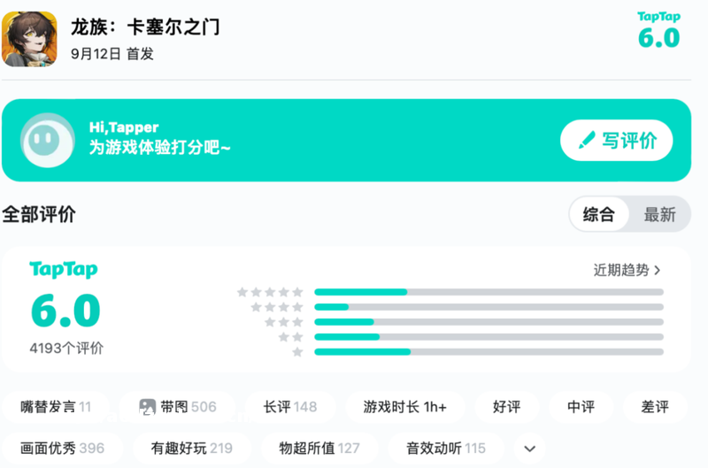Click the one-star rating row star
The width and height of the screenshot is (708, 468).
coord(297,352)
